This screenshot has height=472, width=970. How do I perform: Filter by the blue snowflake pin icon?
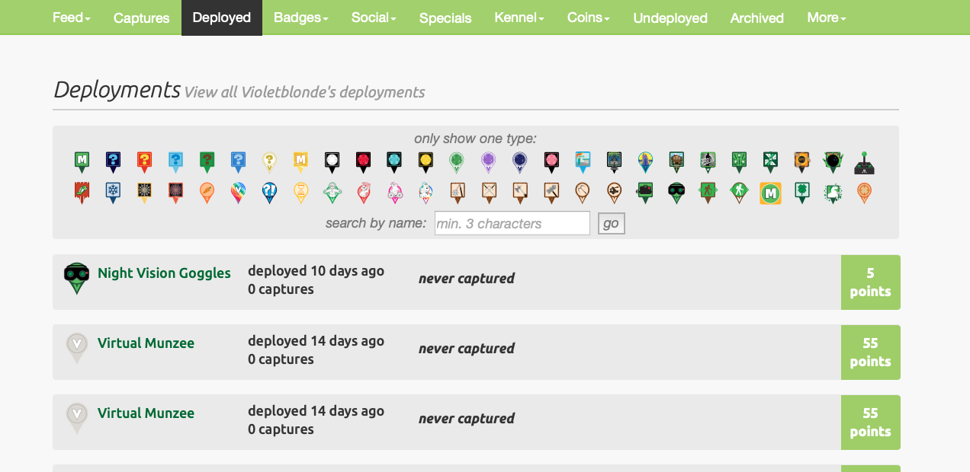click(113, 193)
